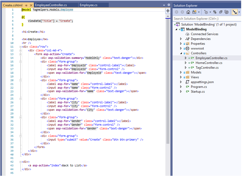
Task: Select the Create.cshtml tab
Action: [x=13, y=5]
